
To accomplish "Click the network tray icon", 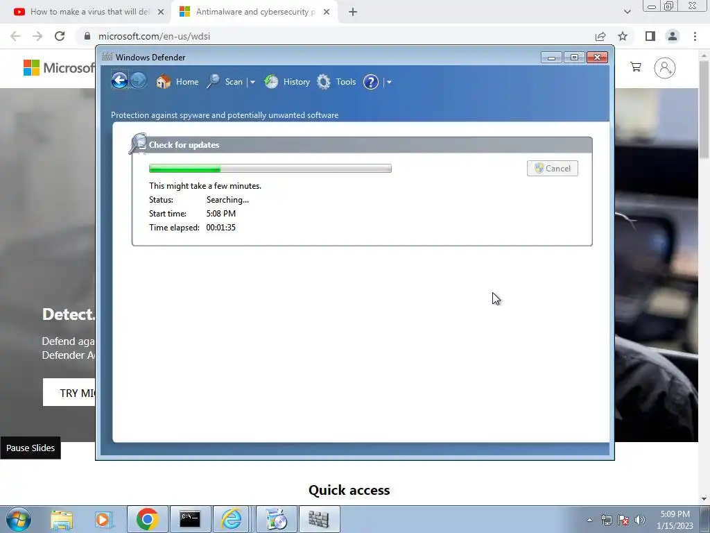I will [x=606, y=521].
